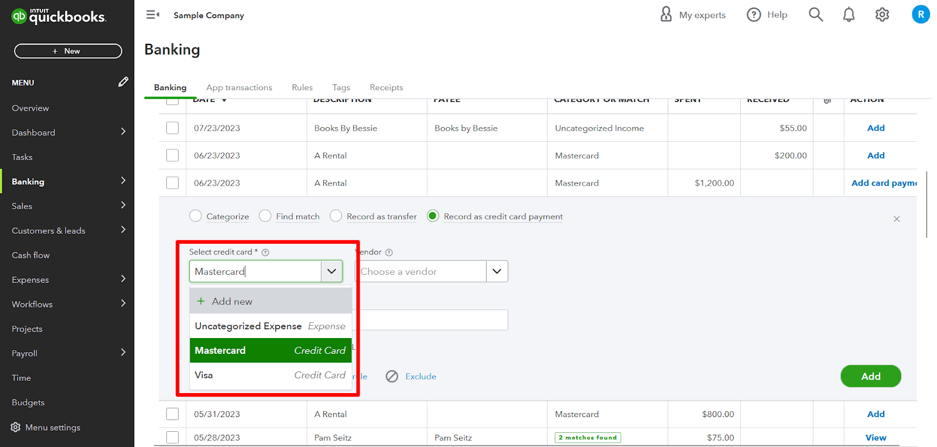Viewport: 937px width, 447px height.
Task: Expand the Payroll submenu chevron
Action: click(x=123, y=353)
